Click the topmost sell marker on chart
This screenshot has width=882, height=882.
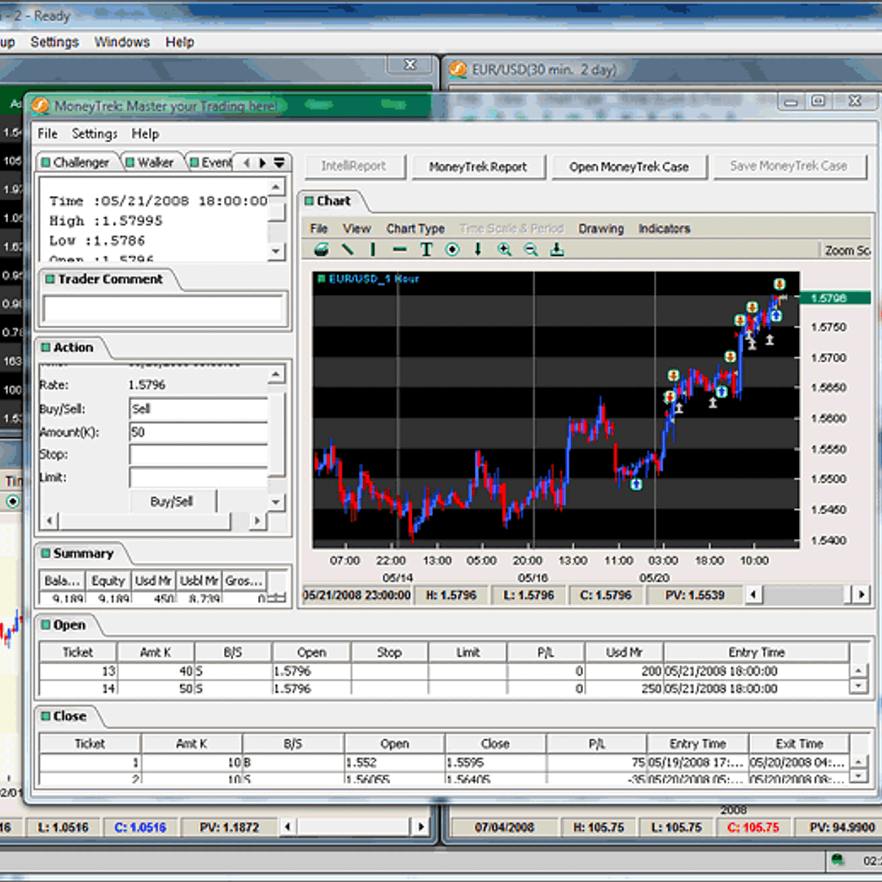click(779, 284)
